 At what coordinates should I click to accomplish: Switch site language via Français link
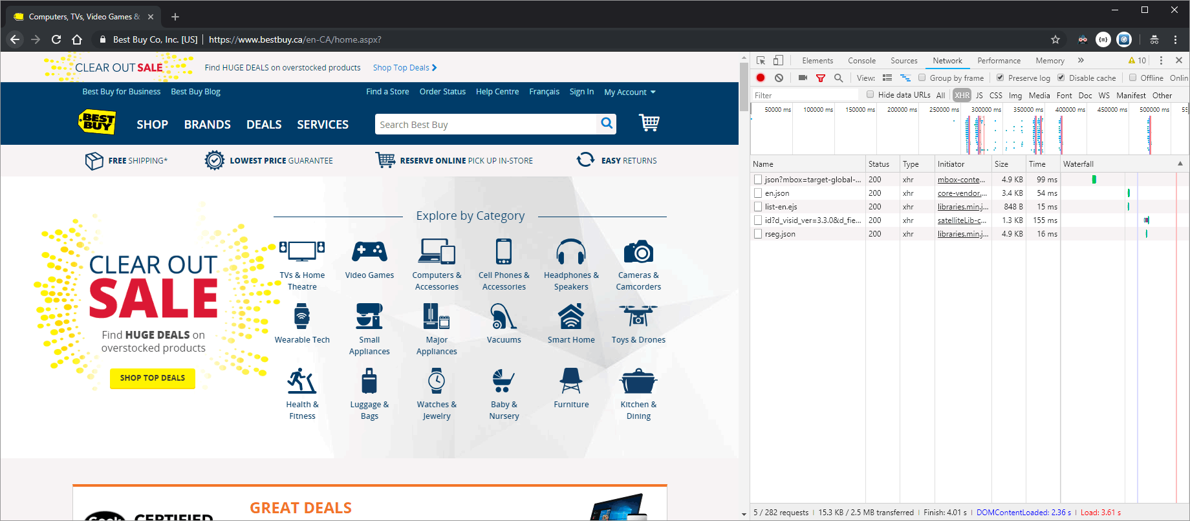(x=544, y=91)
